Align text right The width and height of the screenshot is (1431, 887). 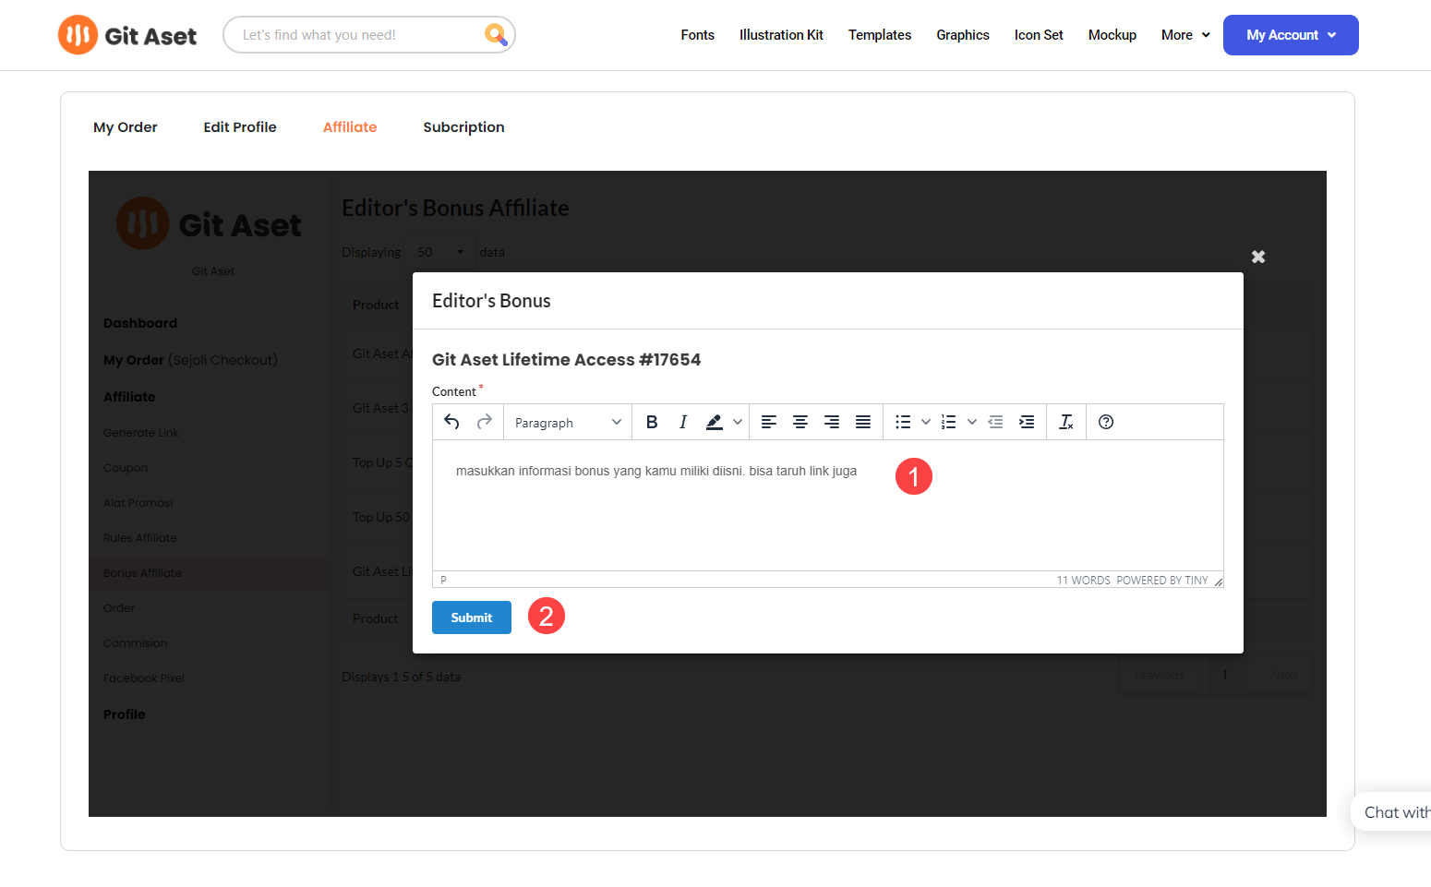coord(832,422)
